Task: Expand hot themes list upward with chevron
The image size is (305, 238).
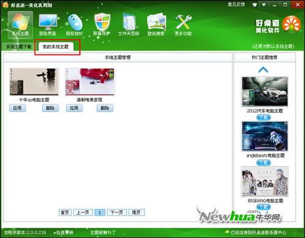Action: [263, 70]
